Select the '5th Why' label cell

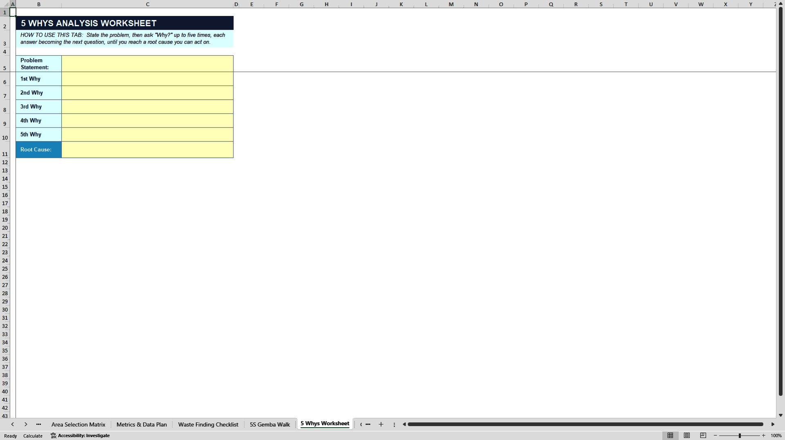(39, 135)
